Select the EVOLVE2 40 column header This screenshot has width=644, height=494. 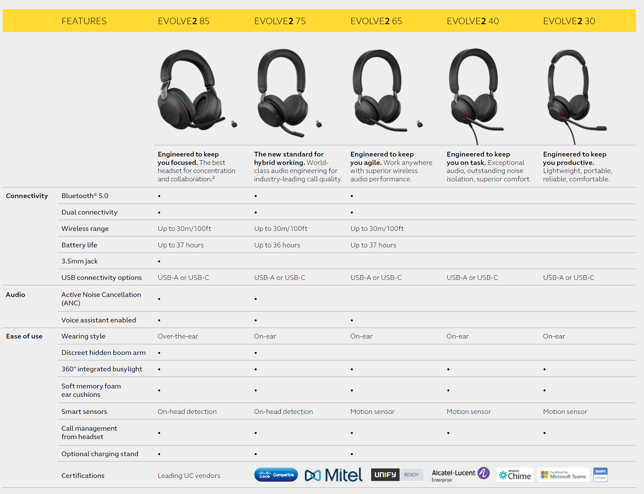tap(473, 21)
